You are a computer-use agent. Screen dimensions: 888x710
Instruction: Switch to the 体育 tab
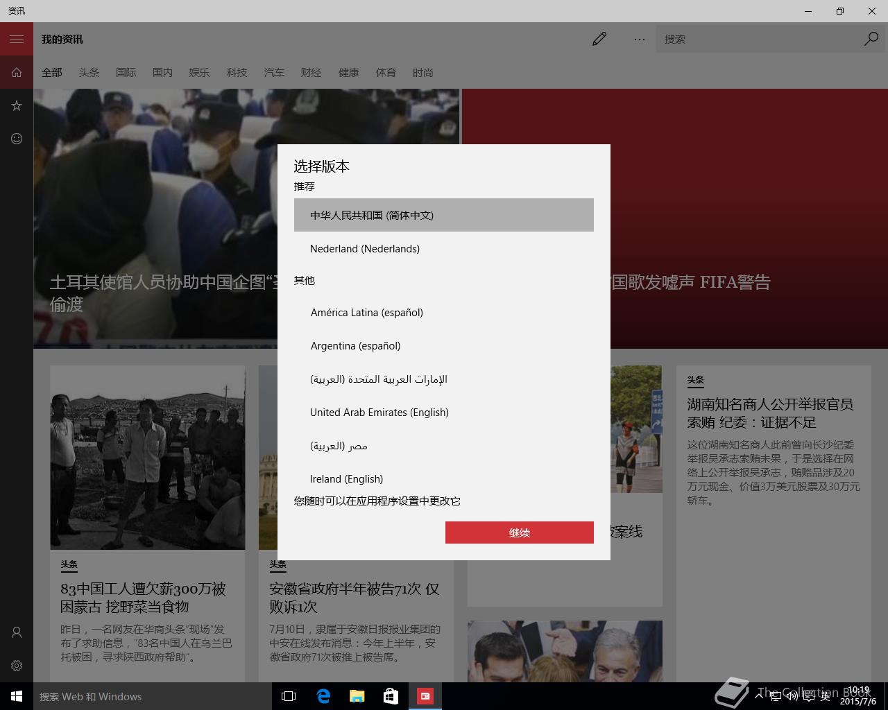click(x=386, y=72)
